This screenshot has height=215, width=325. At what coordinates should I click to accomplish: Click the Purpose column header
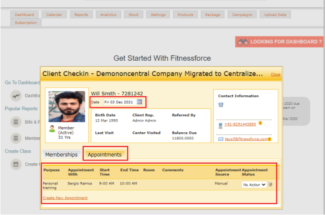point(52,170)
